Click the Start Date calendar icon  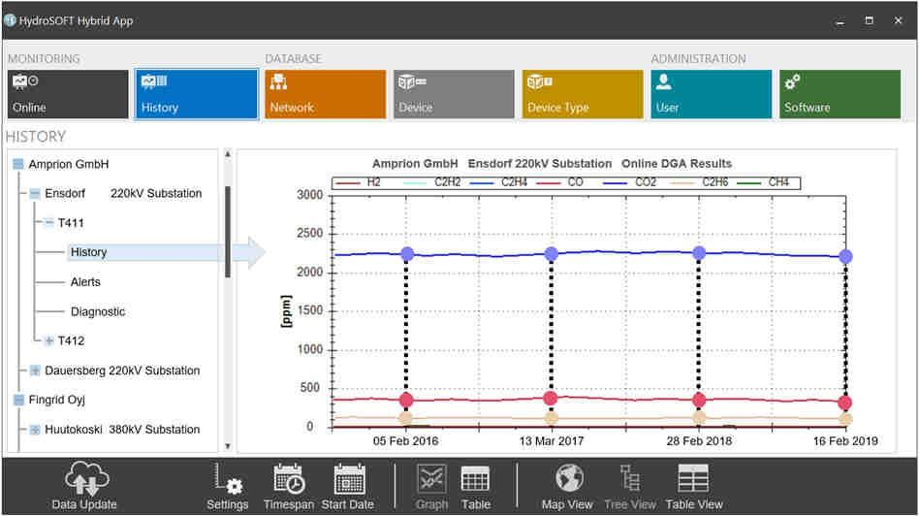coord(349,478)
